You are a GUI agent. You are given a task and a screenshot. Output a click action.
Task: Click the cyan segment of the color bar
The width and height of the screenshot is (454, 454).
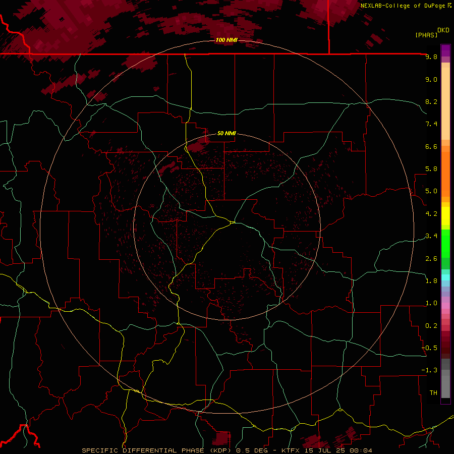click(445, 277)
